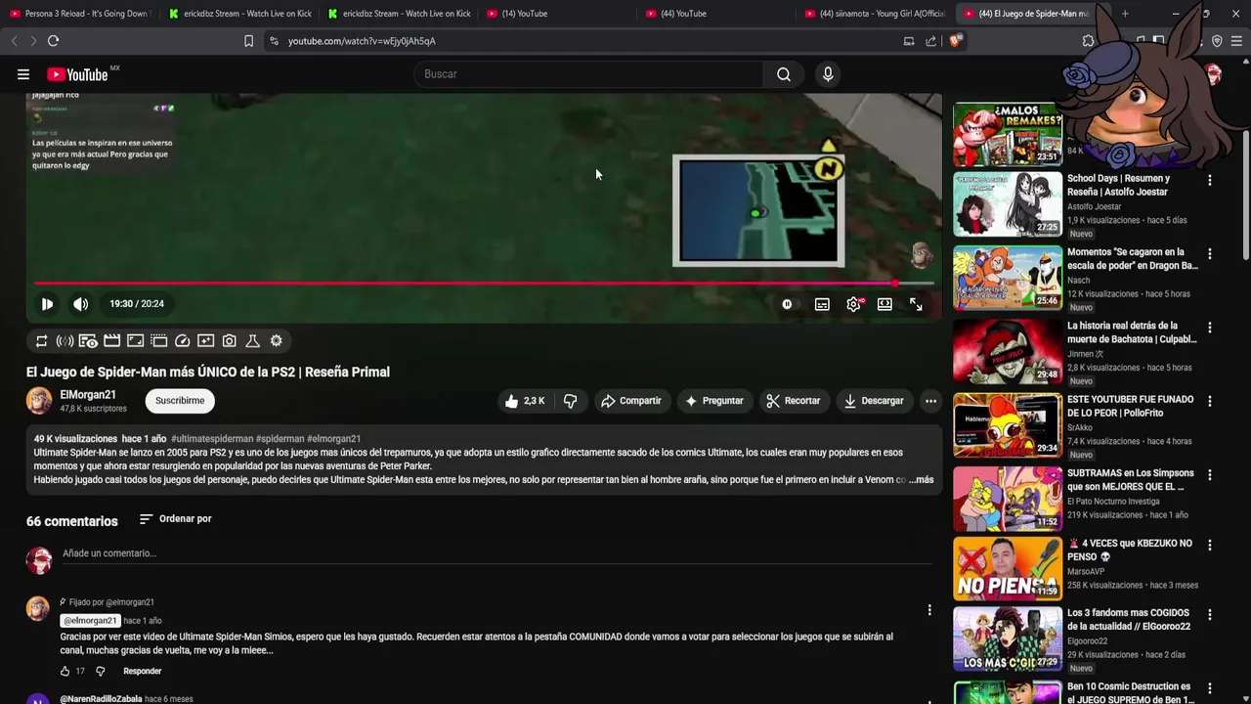The image size is (1251, 704).
Task: Open options for the SUBTRAMAS Simpsons video
Action: coord(1210,475)
